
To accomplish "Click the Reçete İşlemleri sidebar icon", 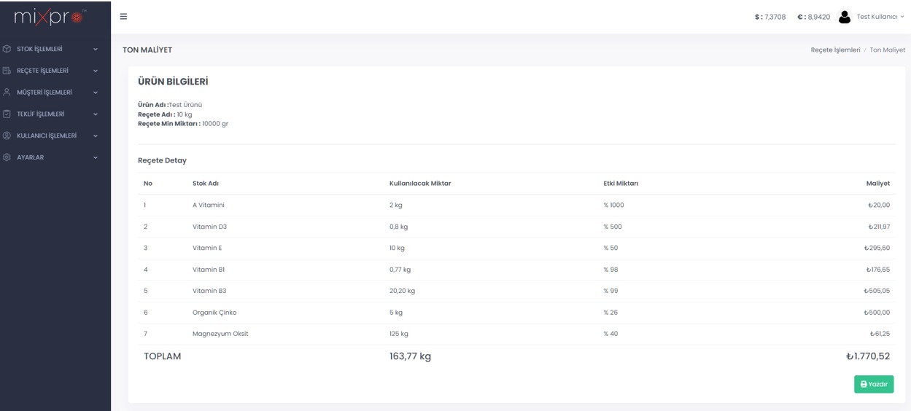I will tap(7, 71).
